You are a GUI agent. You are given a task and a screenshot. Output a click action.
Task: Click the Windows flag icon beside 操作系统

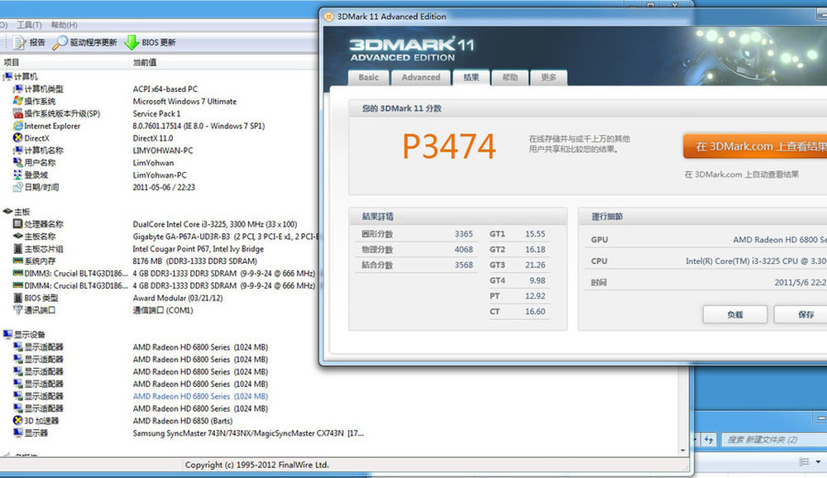18,101
